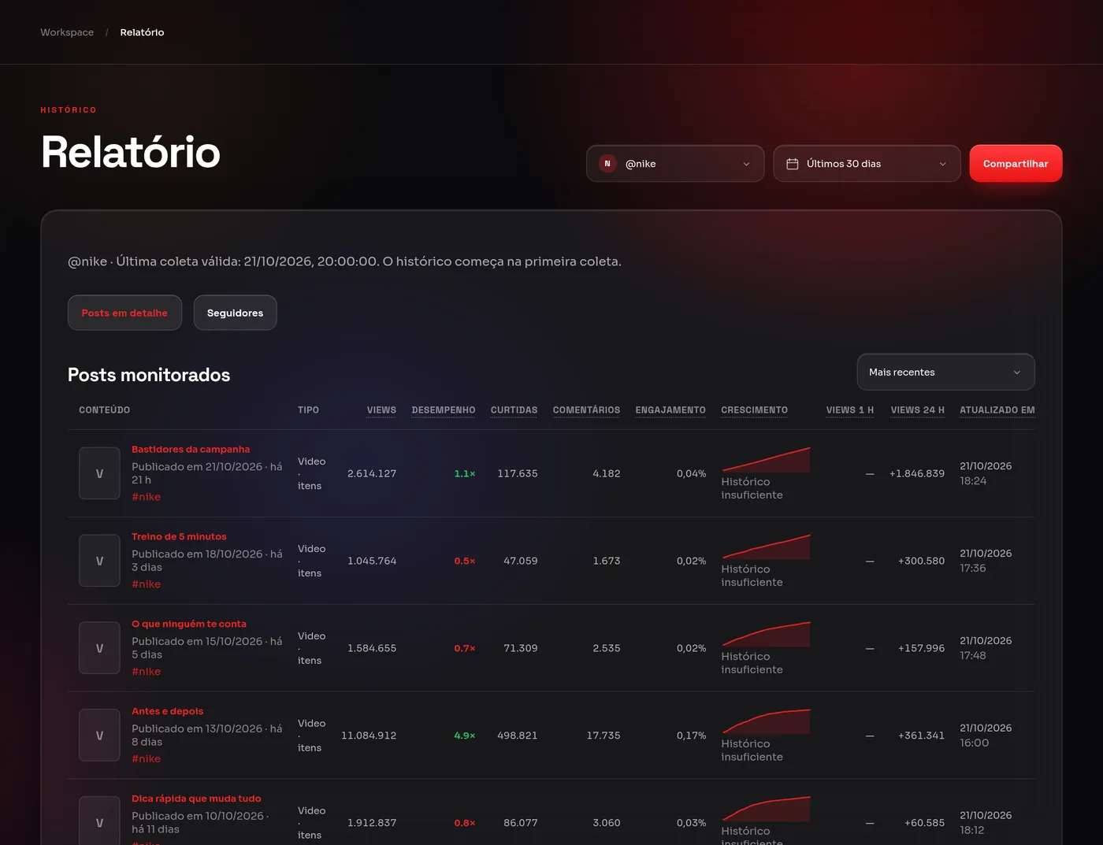
Task: Click the Antes e depois video thumbnail
Action: coord(99,736)
